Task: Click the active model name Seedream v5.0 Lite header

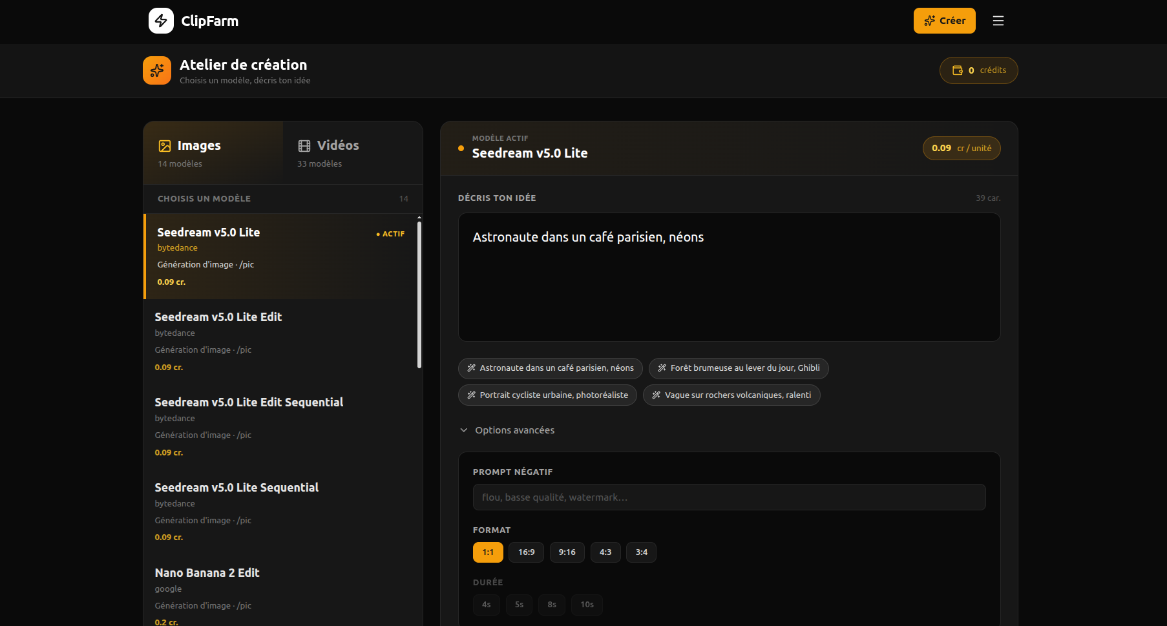Action: [530, 153]
